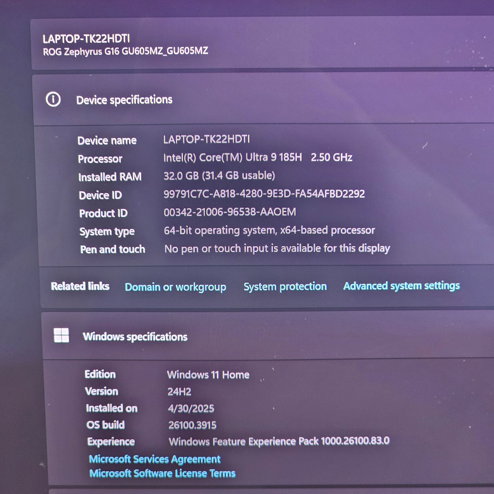The image size is (494, 494).
Task: Click the Windows 11 Home edition value
Action: (x=208, y=375)
